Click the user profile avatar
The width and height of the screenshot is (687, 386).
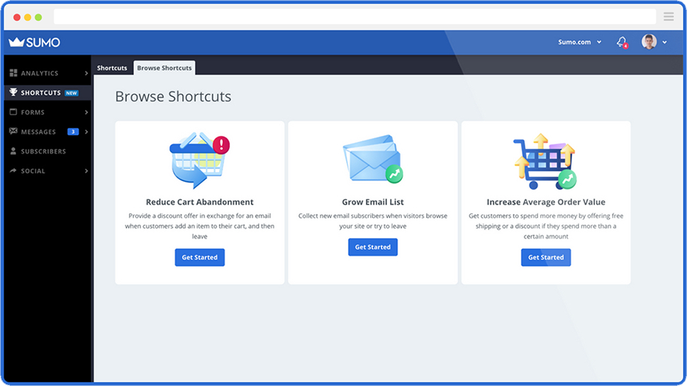649,42
